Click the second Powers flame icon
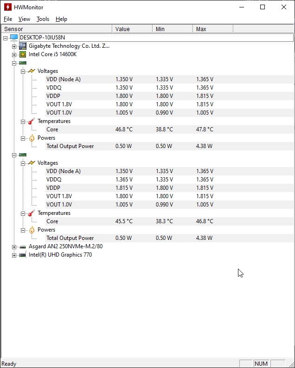Image resolution: width=295 pixels, height=368 pixels. tap(32, 230)
